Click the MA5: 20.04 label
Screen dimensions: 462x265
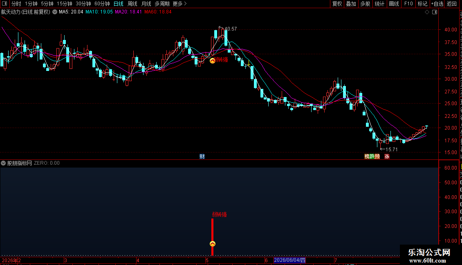point(71,12)
